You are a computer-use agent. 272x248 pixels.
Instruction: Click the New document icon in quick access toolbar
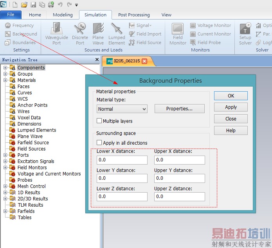[x=15, y=5]
